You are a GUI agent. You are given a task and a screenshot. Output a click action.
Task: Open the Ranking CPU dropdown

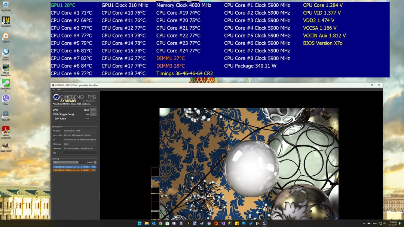coord(66,162)
